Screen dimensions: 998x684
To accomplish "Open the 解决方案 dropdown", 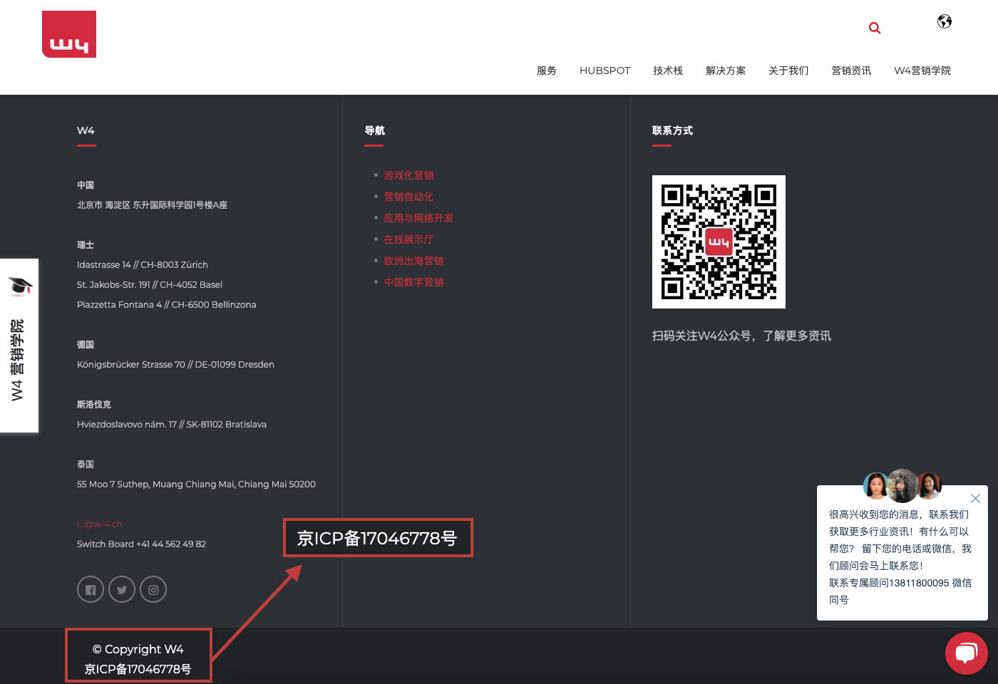I will (725, 71).
